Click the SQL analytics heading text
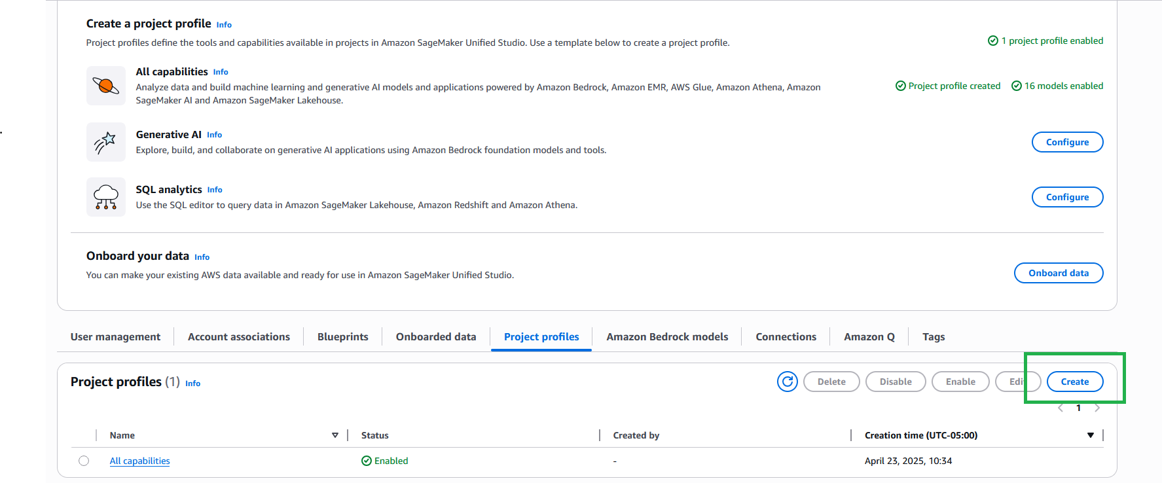The height and width of the screenshot is (483, 1162). 169,189
